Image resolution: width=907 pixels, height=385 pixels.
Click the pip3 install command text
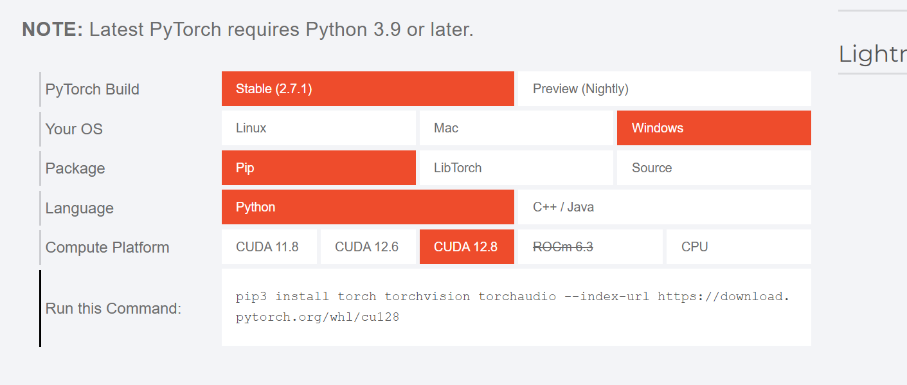click(511, 296)
